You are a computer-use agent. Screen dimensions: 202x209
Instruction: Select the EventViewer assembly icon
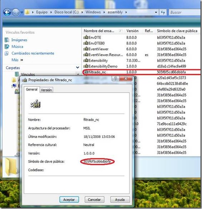pyautogui.click(x=86, y=49)
